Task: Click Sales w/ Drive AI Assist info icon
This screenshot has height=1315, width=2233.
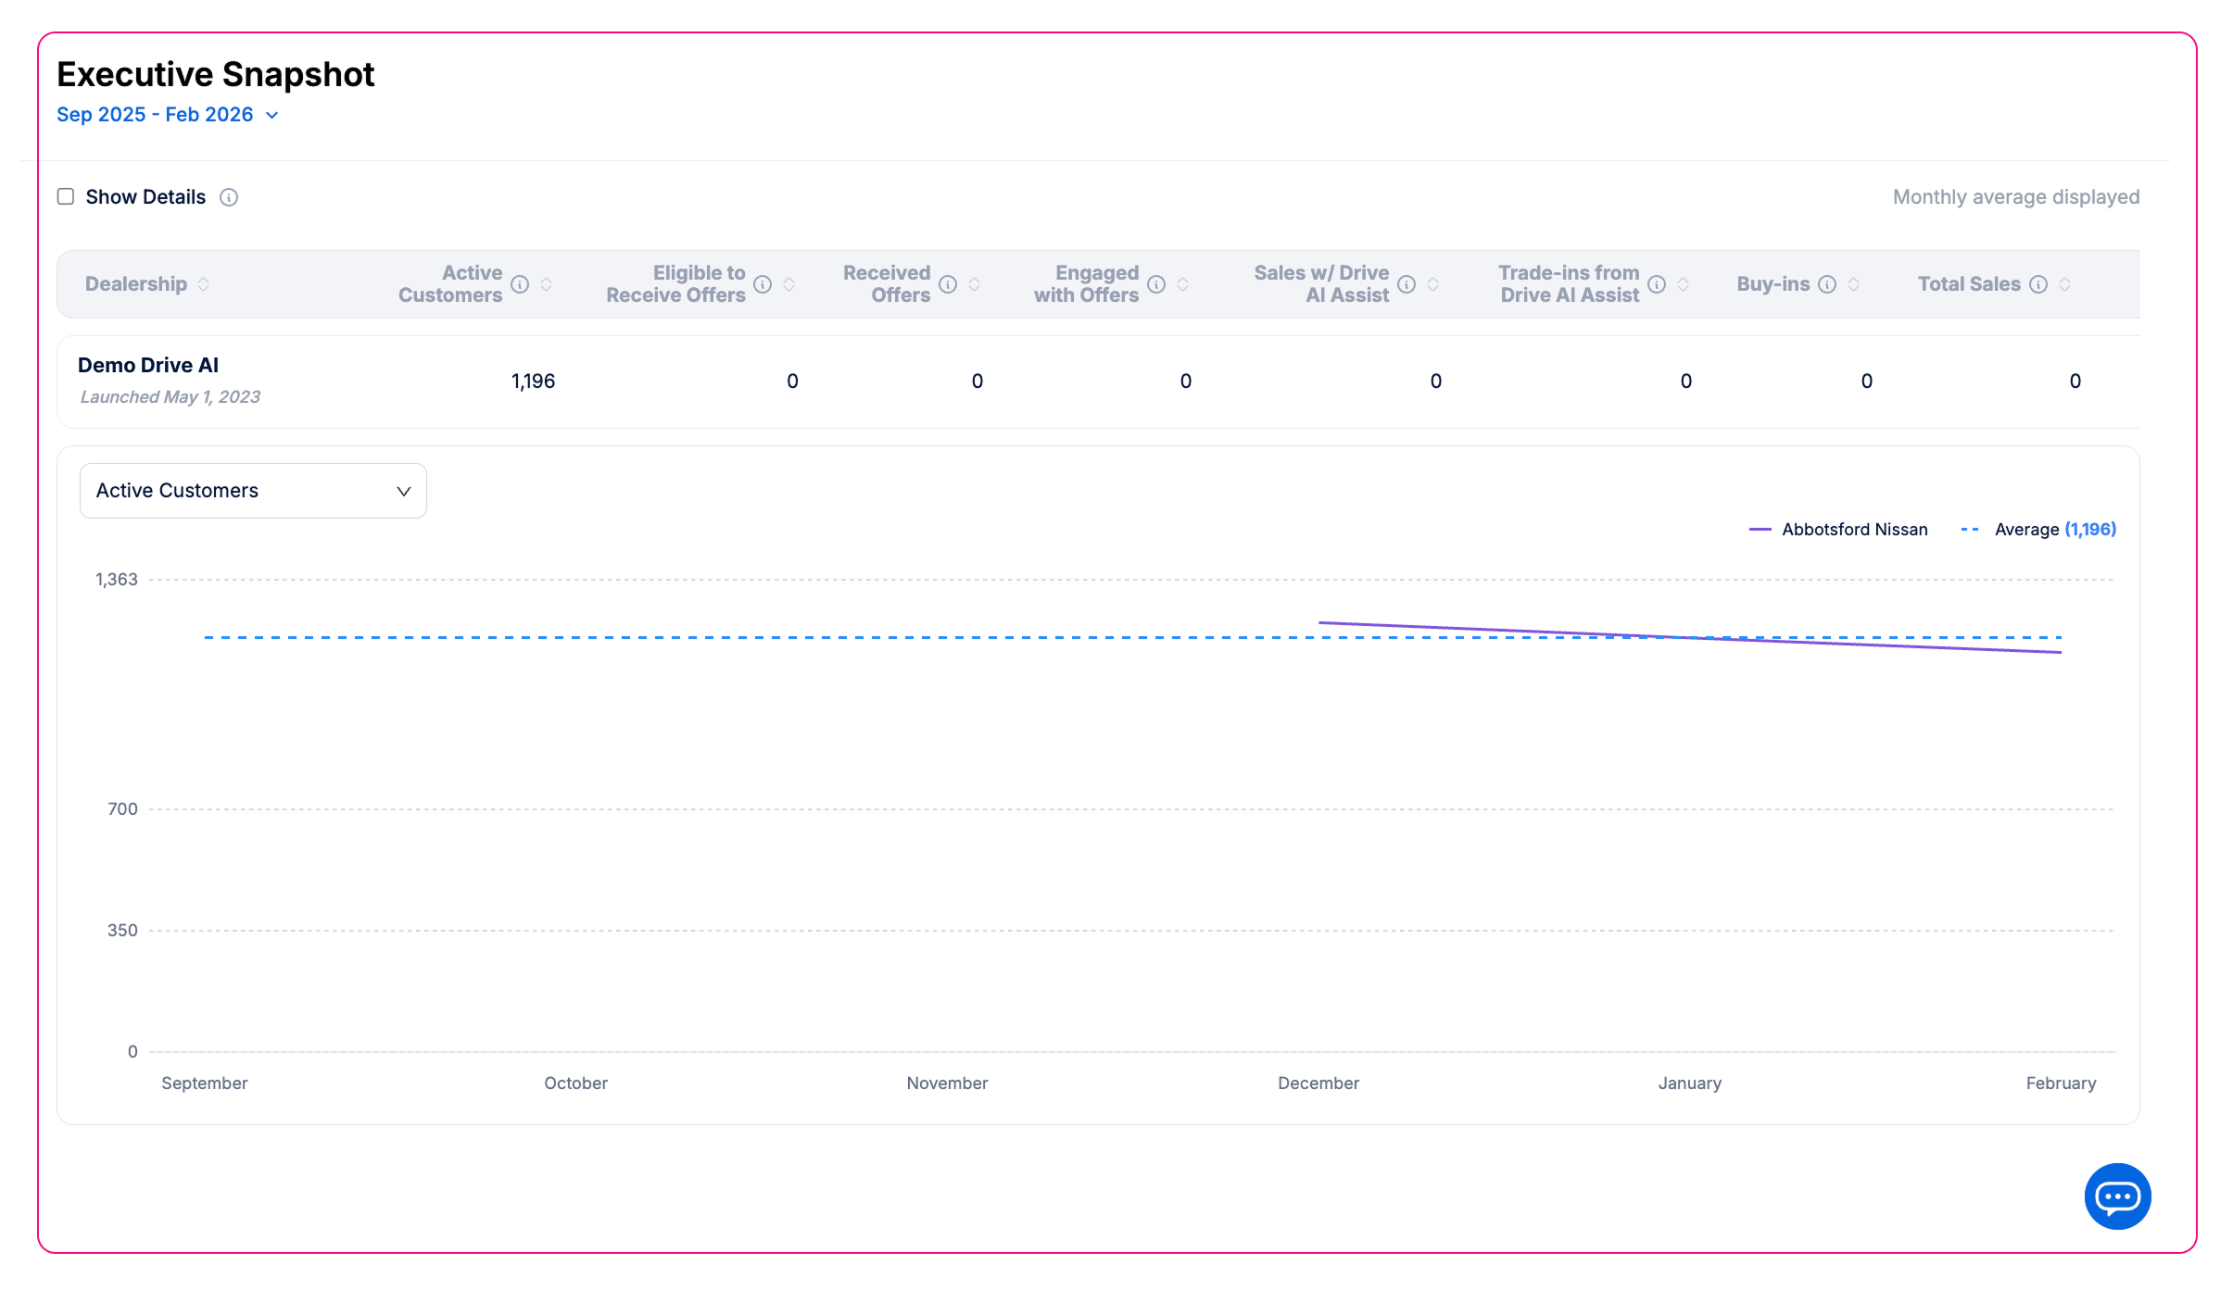Action: pyautogui.click(x=1407, y=284)
